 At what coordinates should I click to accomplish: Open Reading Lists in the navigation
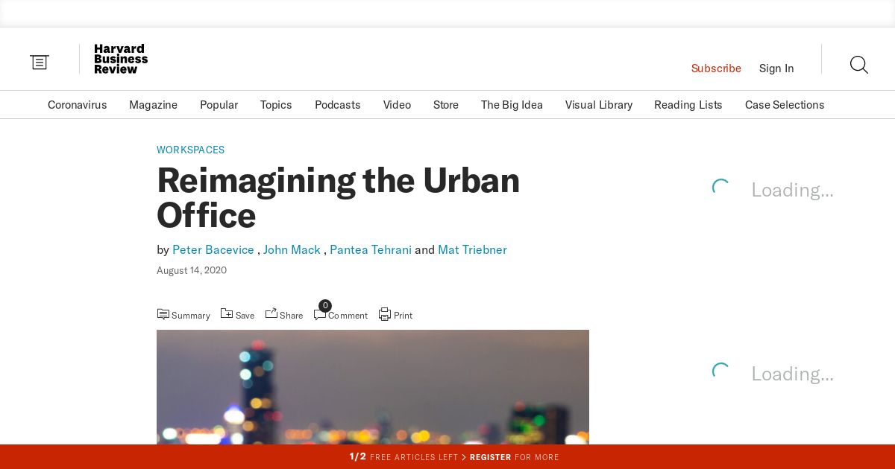[688, 105]
